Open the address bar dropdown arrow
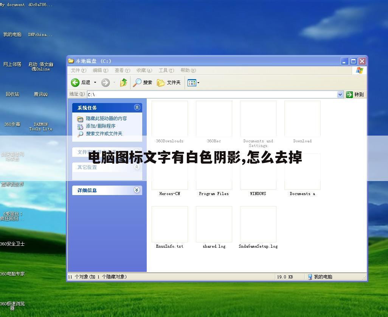 pyautogui.click(x=340, y=94)
